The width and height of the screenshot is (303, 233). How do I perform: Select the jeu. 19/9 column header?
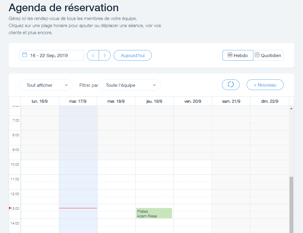154,101
